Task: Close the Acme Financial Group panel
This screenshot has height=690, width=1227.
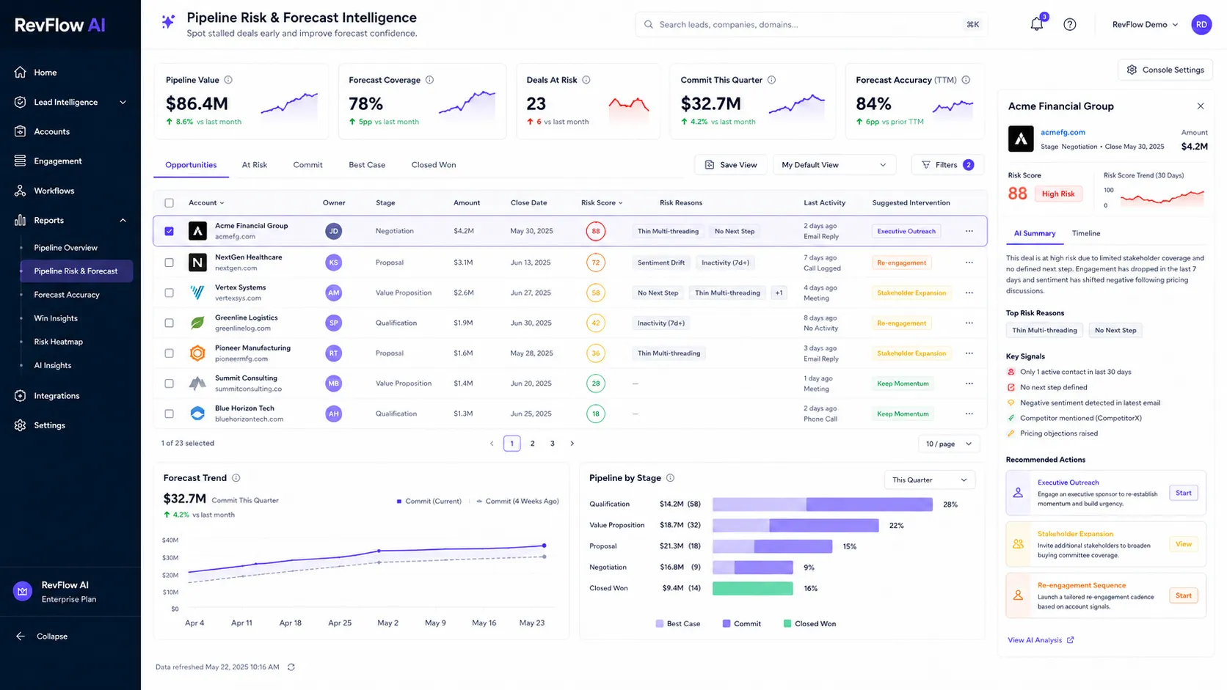Action: pyautogui.click(x=1201, y=106)
